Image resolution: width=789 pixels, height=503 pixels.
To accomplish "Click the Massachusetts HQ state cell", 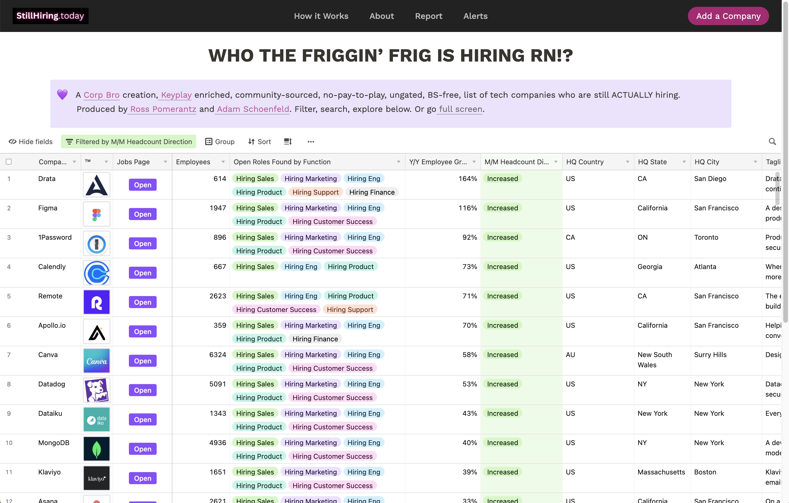I will click(x=661, y=472).
